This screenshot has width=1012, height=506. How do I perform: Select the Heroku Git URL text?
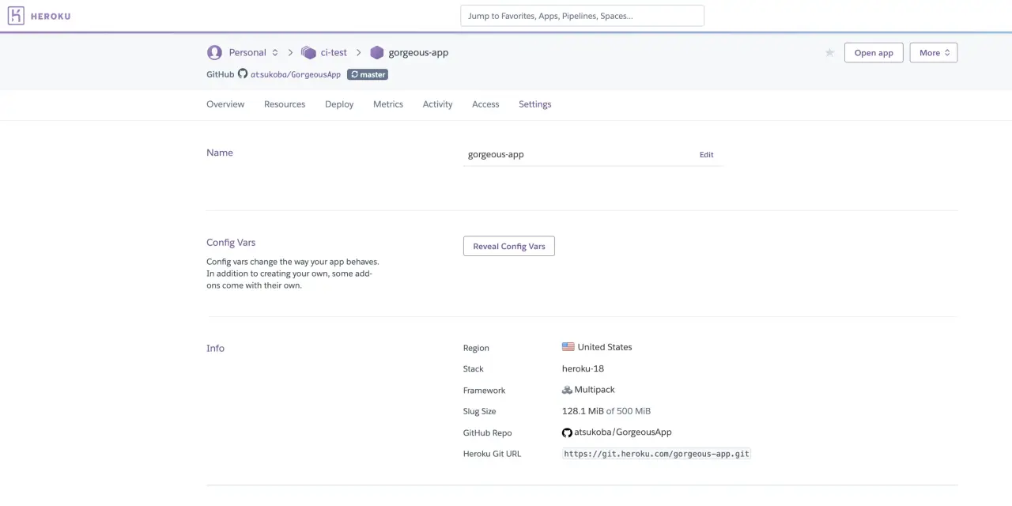click(656, 454)
